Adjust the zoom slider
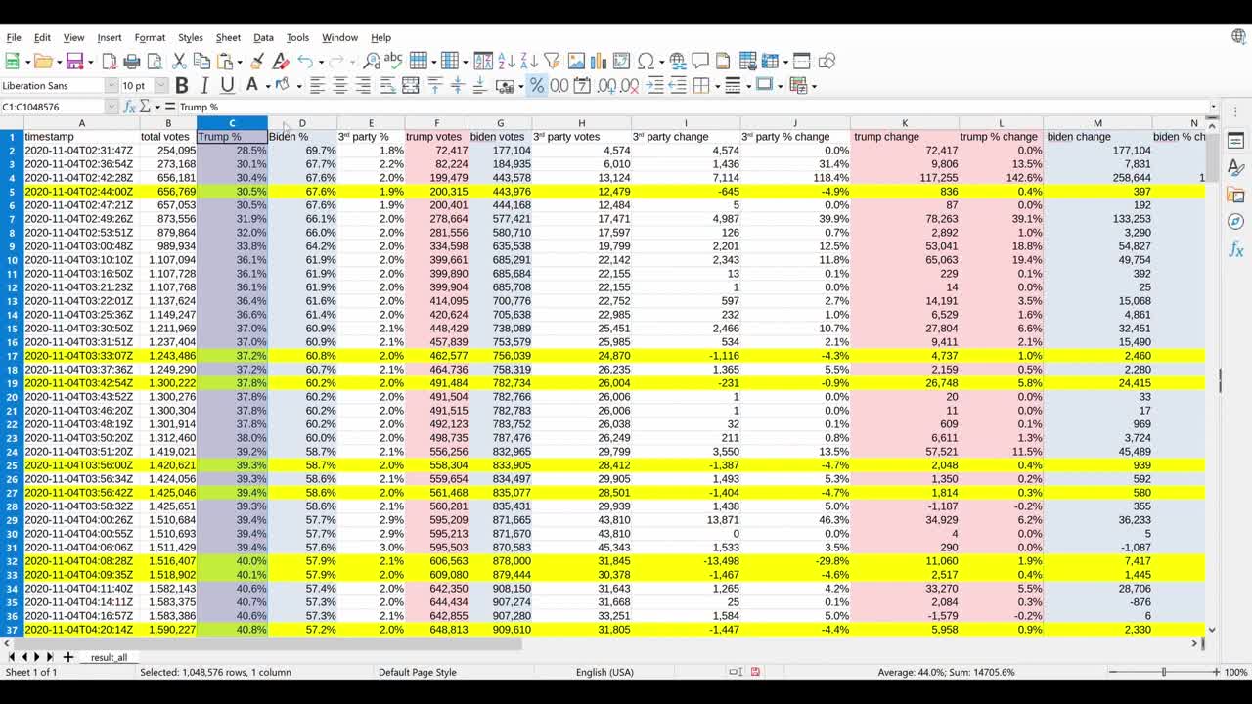This screenshot has height=704, width=1252. click(1163, 672)
